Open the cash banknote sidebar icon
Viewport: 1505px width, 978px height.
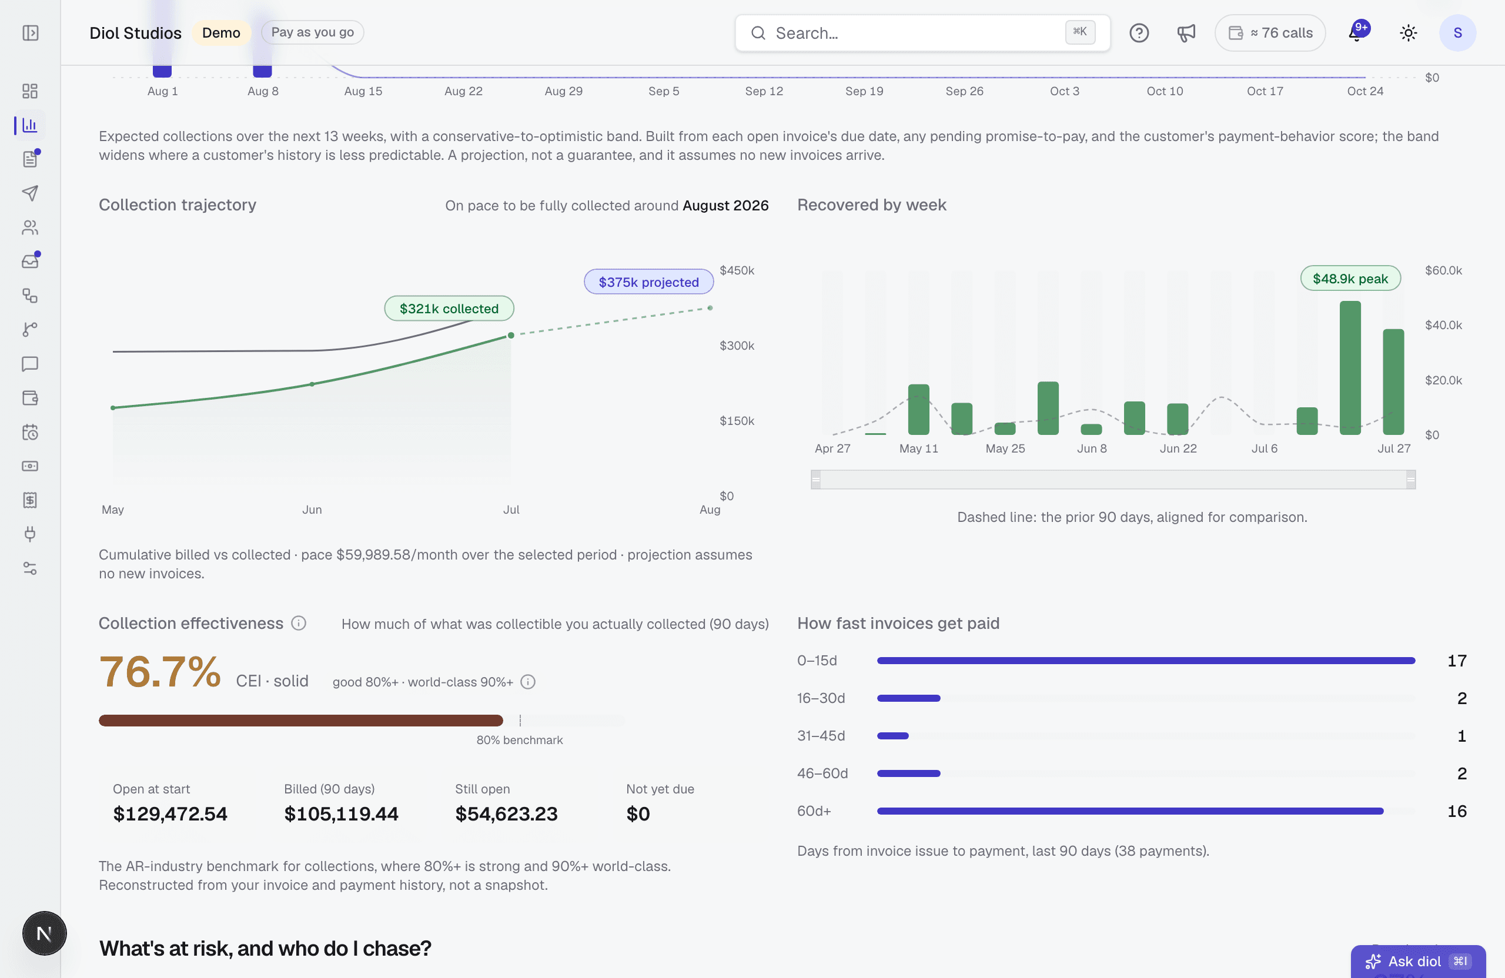pos(30,466)
